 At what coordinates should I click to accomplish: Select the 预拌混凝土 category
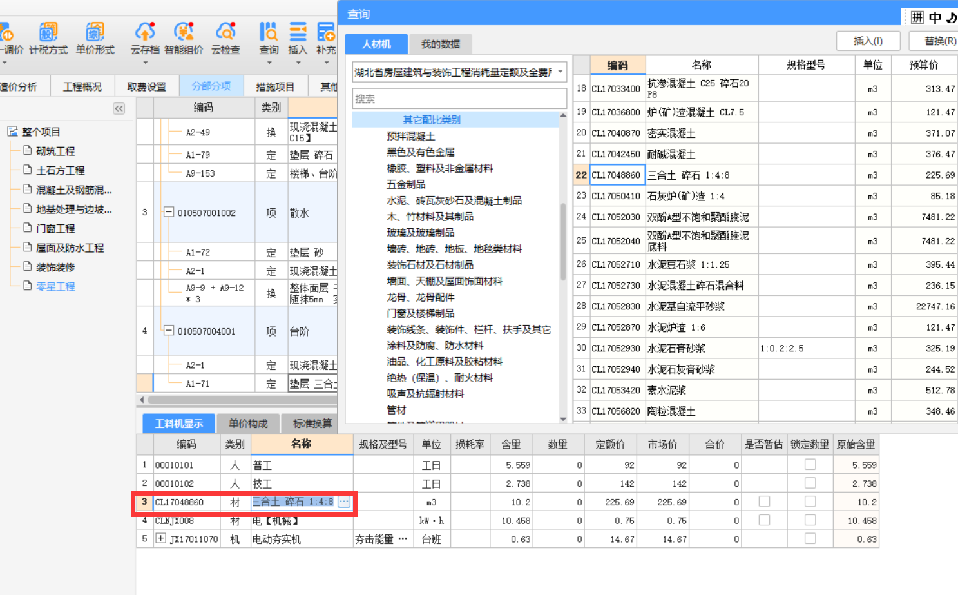point(411,136)
